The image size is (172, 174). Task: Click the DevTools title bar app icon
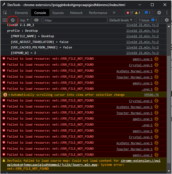tap(4, 5)
